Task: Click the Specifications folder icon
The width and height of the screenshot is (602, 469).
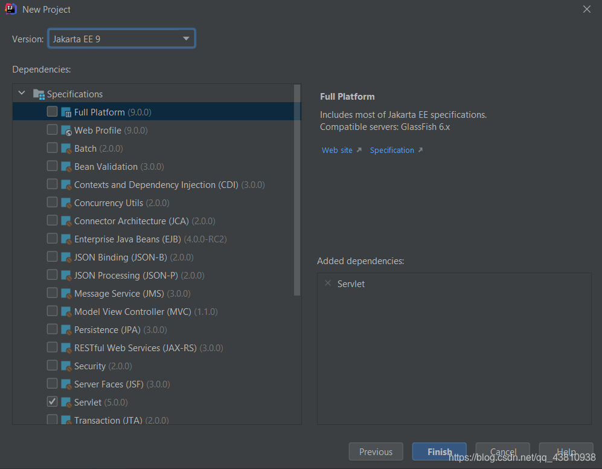Action: pyautogui.click(x=39, y=94)
